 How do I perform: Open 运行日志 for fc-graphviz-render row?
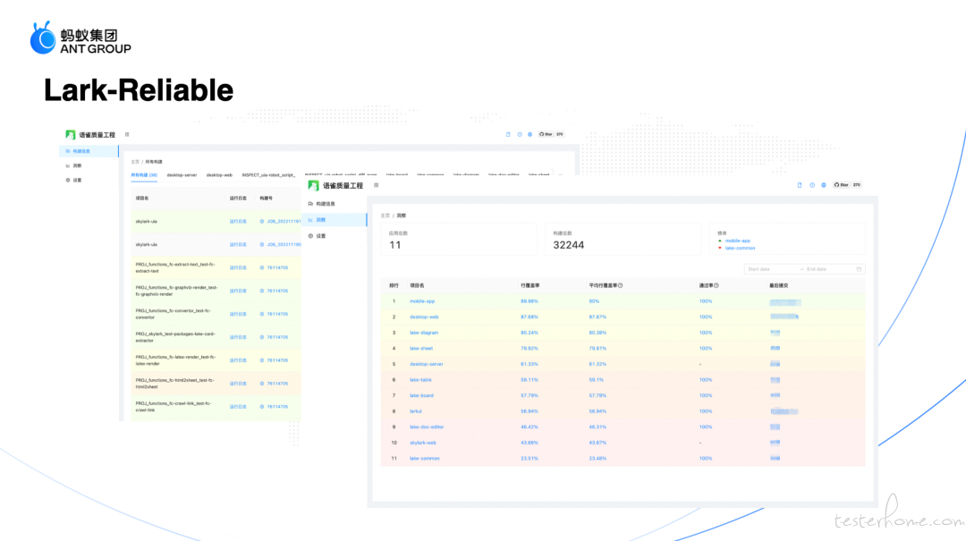coord(238,291)
